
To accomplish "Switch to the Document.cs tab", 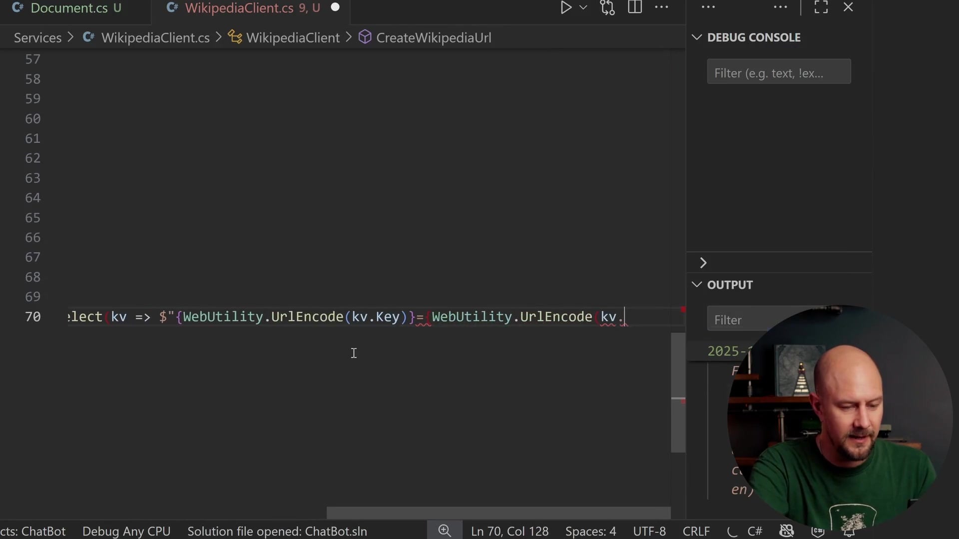I will 69,8.
